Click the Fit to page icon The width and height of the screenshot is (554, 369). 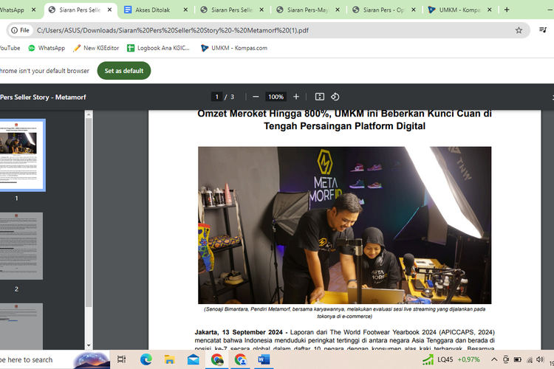click(319, 97)
